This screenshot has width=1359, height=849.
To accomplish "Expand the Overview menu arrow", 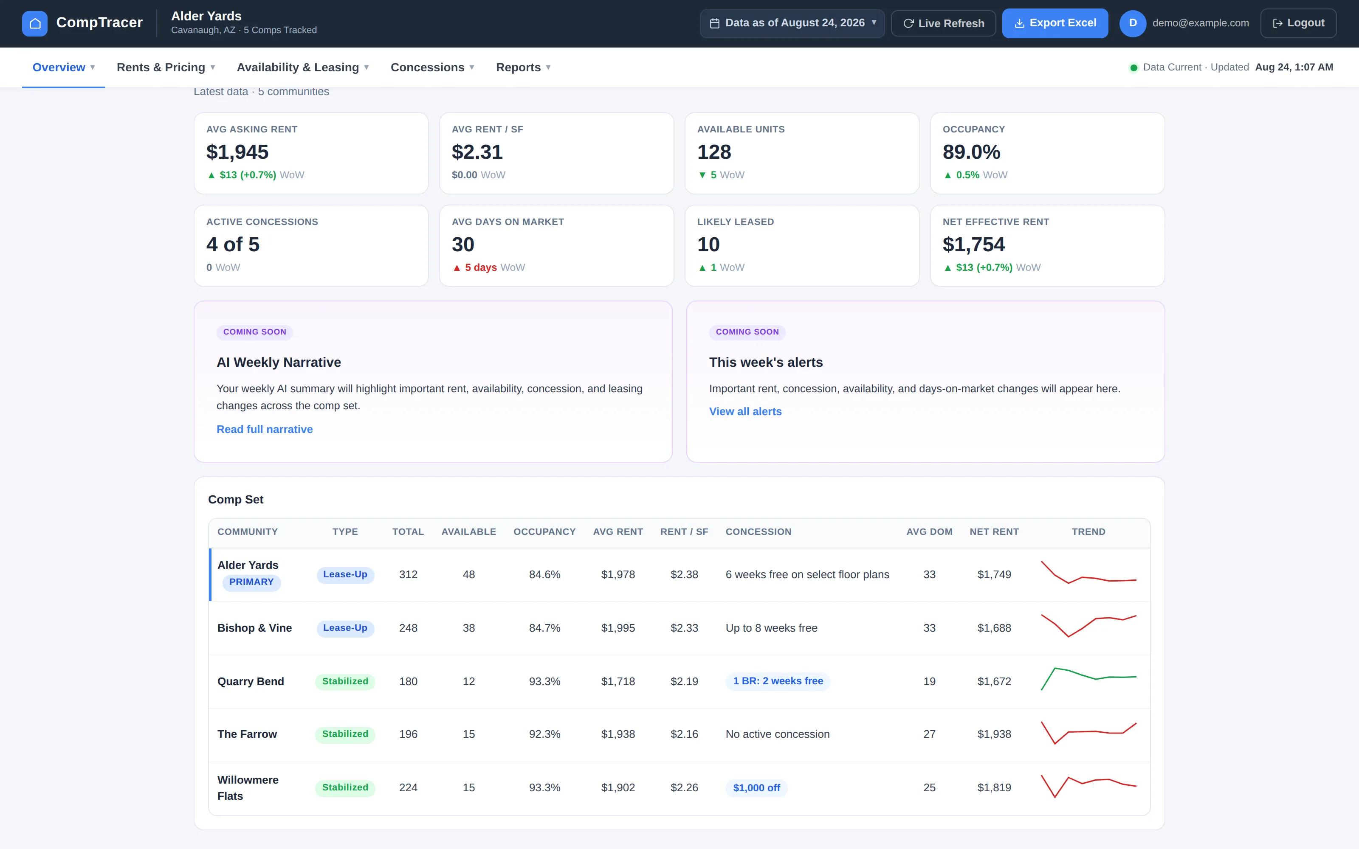I will [x=93, y=67].
